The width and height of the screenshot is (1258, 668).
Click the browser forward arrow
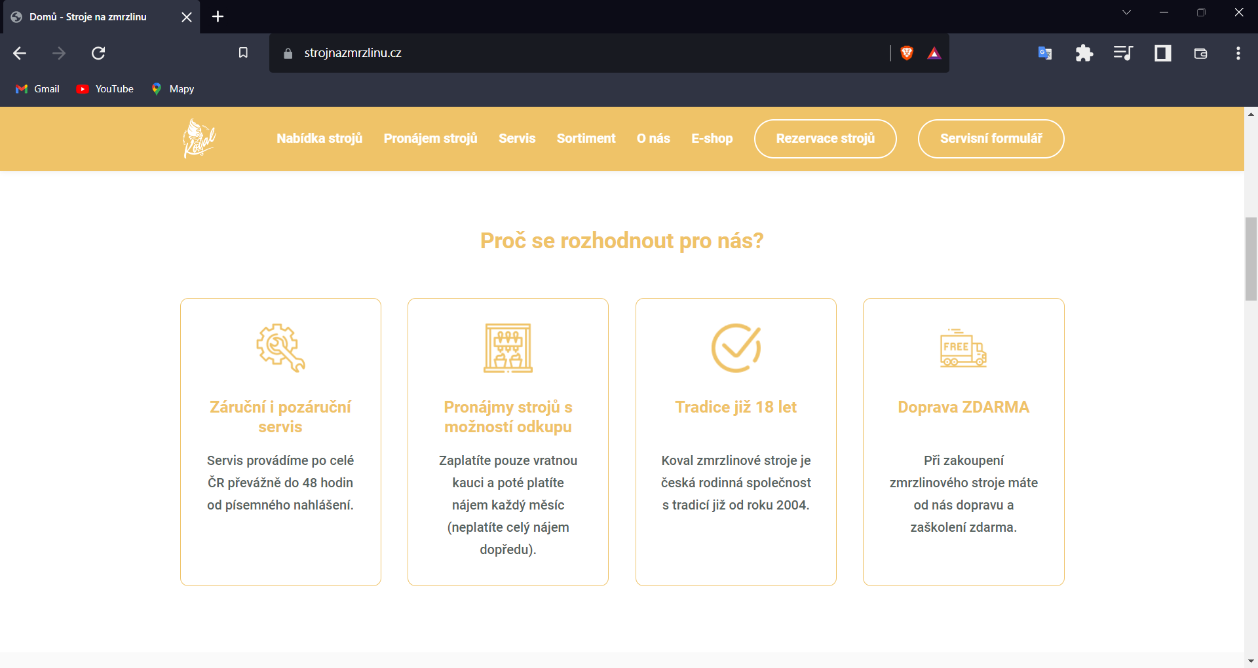[x=59, y=53]
